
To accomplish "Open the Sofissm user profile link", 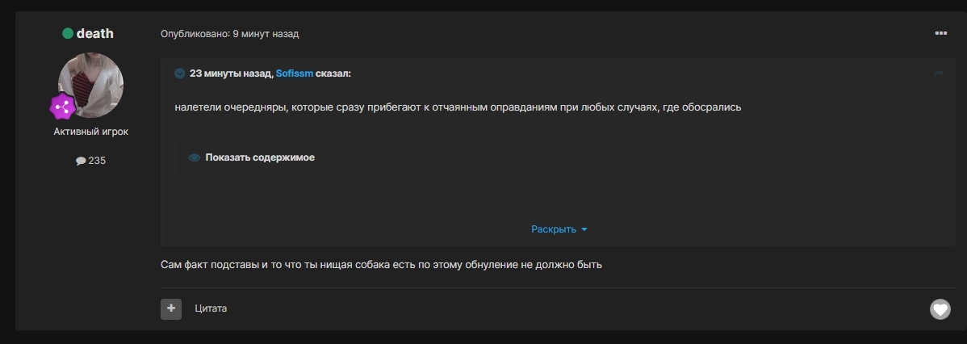I will click(x=294, y=73).
